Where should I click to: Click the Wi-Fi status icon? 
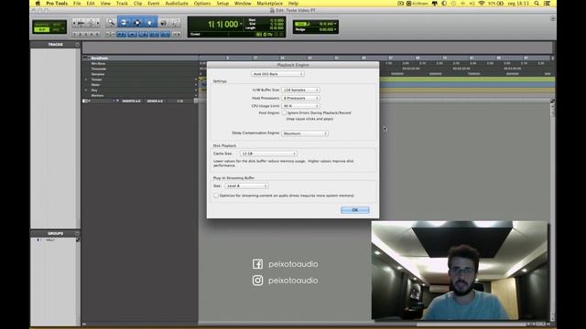pos(482,4)
